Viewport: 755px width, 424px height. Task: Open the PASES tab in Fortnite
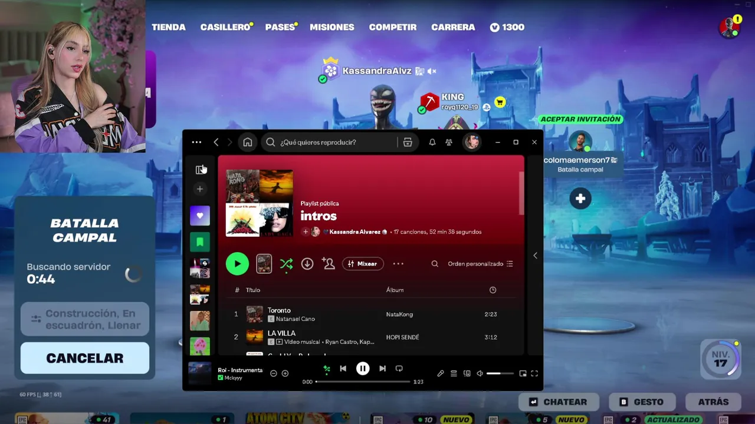click(280, 27)
